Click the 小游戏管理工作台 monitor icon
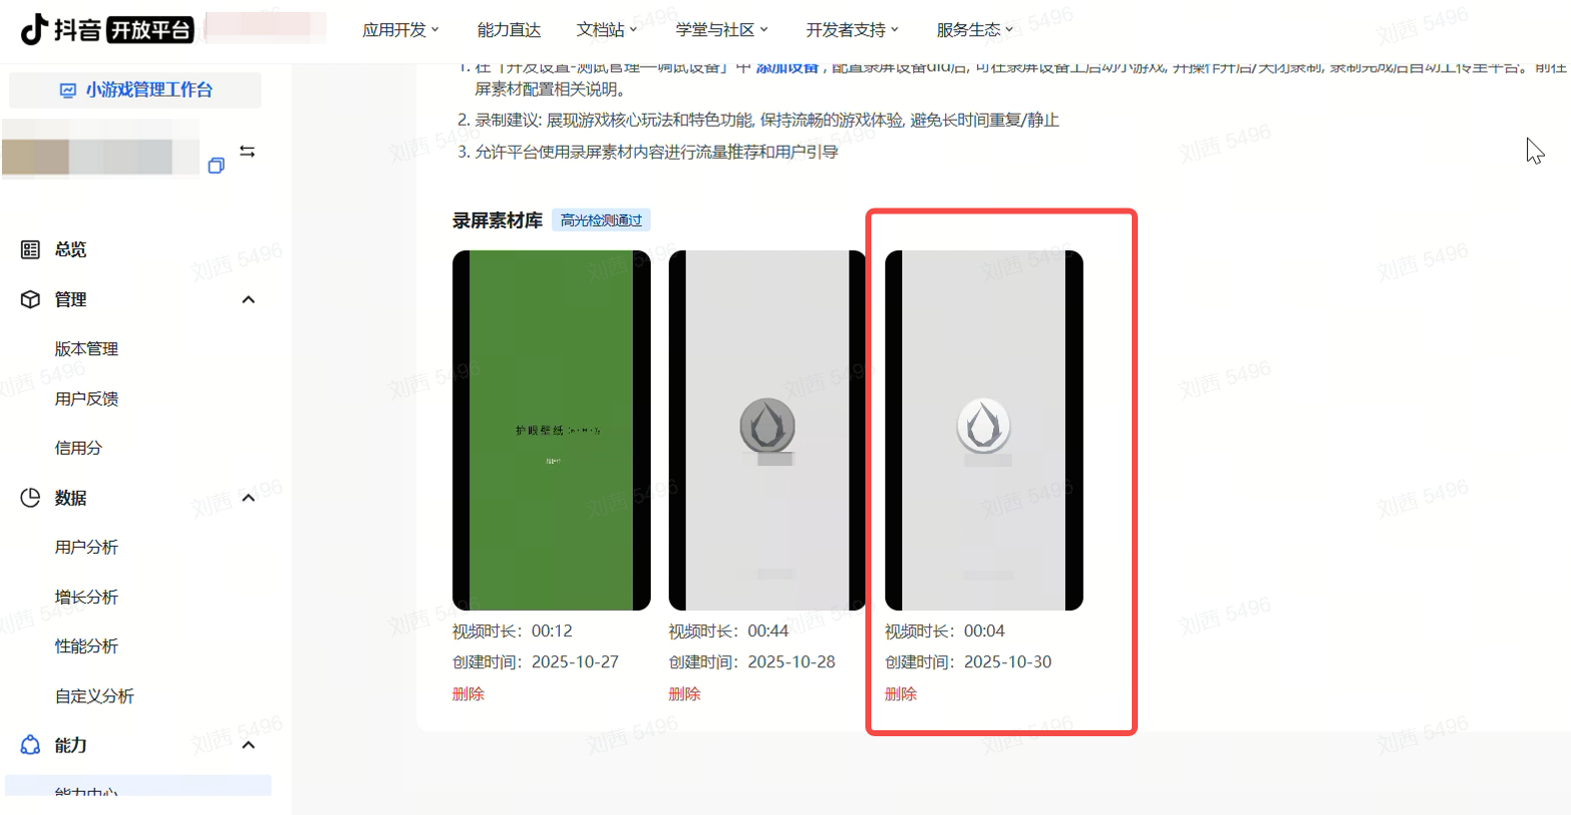 click(68, 90)
